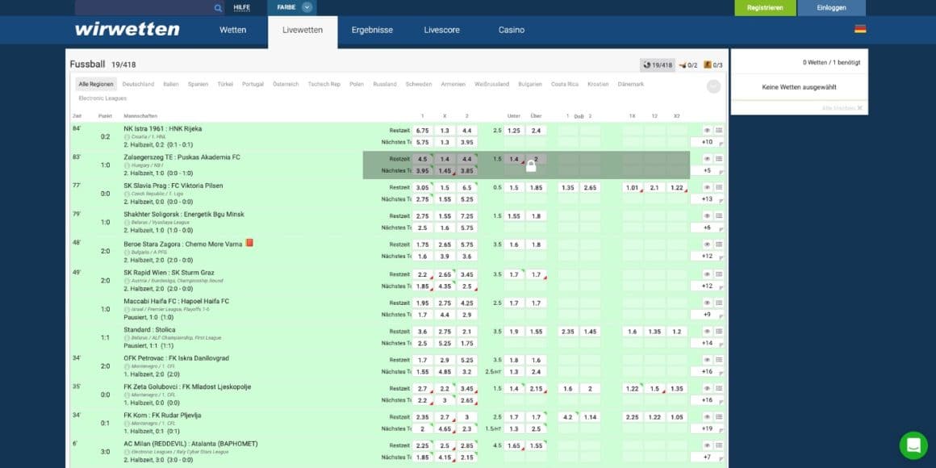Open stats list icon for FK Zeta Golubovci match
Screen dimensions: 936x468
pyautogui.click(x=719, y=389)
